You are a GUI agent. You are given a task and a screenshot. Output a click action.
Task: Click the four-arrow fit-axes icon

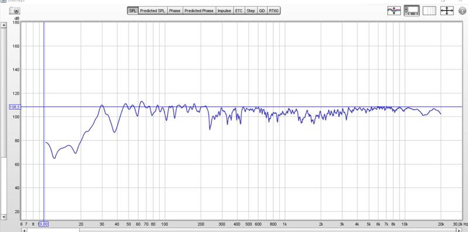(x=447, y=11)
